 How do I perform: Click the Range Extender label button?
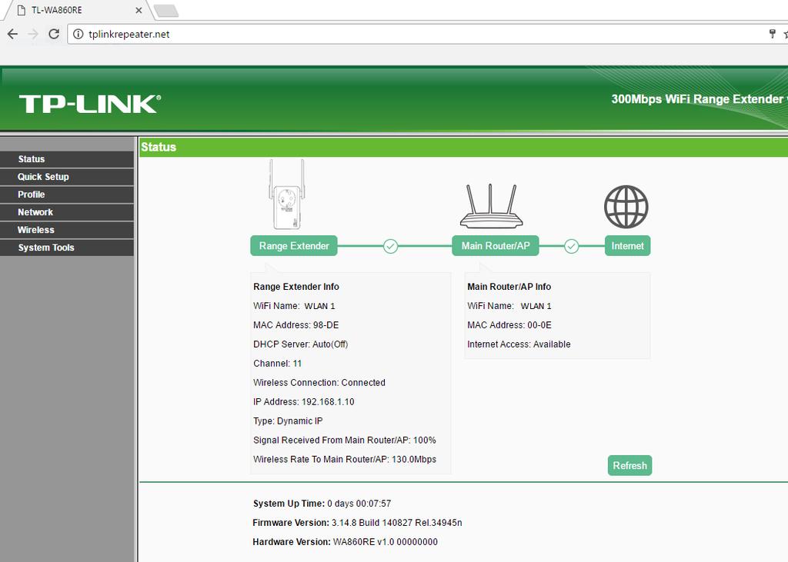click(x=294, y=245)
